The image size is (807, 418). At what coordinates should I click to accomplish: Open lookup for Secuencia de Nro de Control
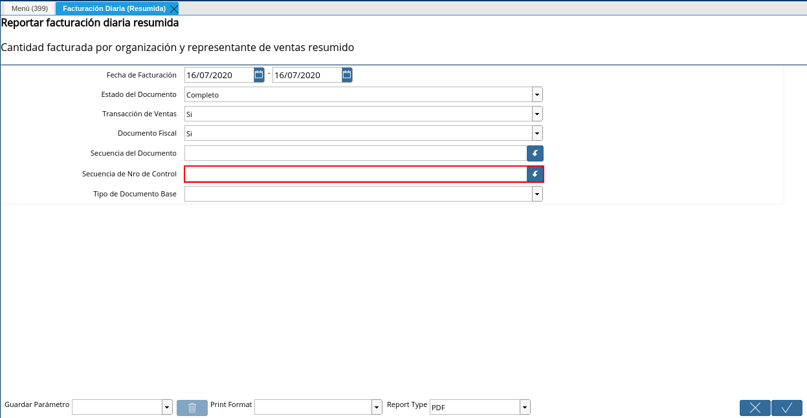tap(535, 174)
